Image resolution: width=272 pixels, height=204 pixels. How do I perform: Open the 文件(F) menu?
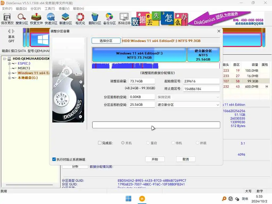coord(7,8)
